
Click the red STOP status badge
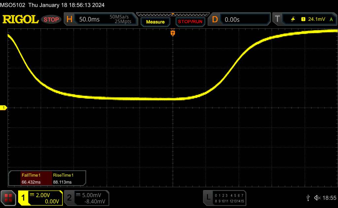pyautogui.click(x=51, y=19)
